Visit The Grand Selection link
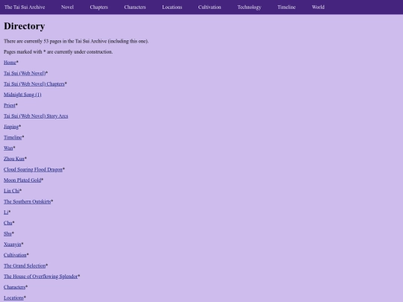This screenshot has width=403, height=302. pos(25,265)
